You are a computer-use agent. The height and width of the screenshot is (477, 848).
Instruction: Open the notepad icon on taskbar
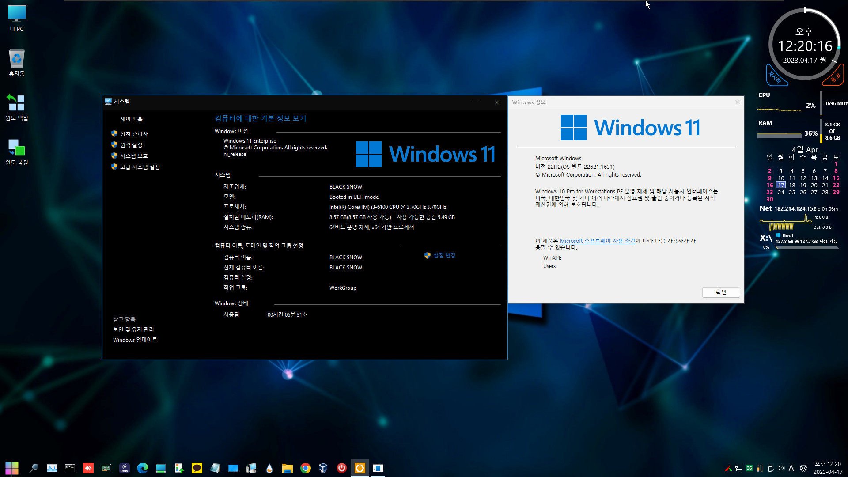(x=215, y=468)
